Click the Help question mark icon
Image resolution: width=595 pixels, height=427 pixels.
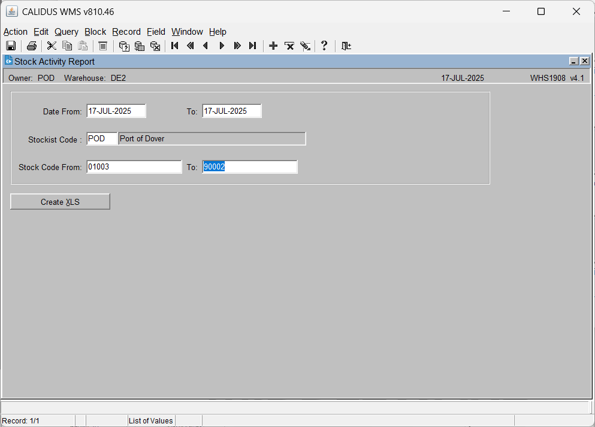point(324,46)
